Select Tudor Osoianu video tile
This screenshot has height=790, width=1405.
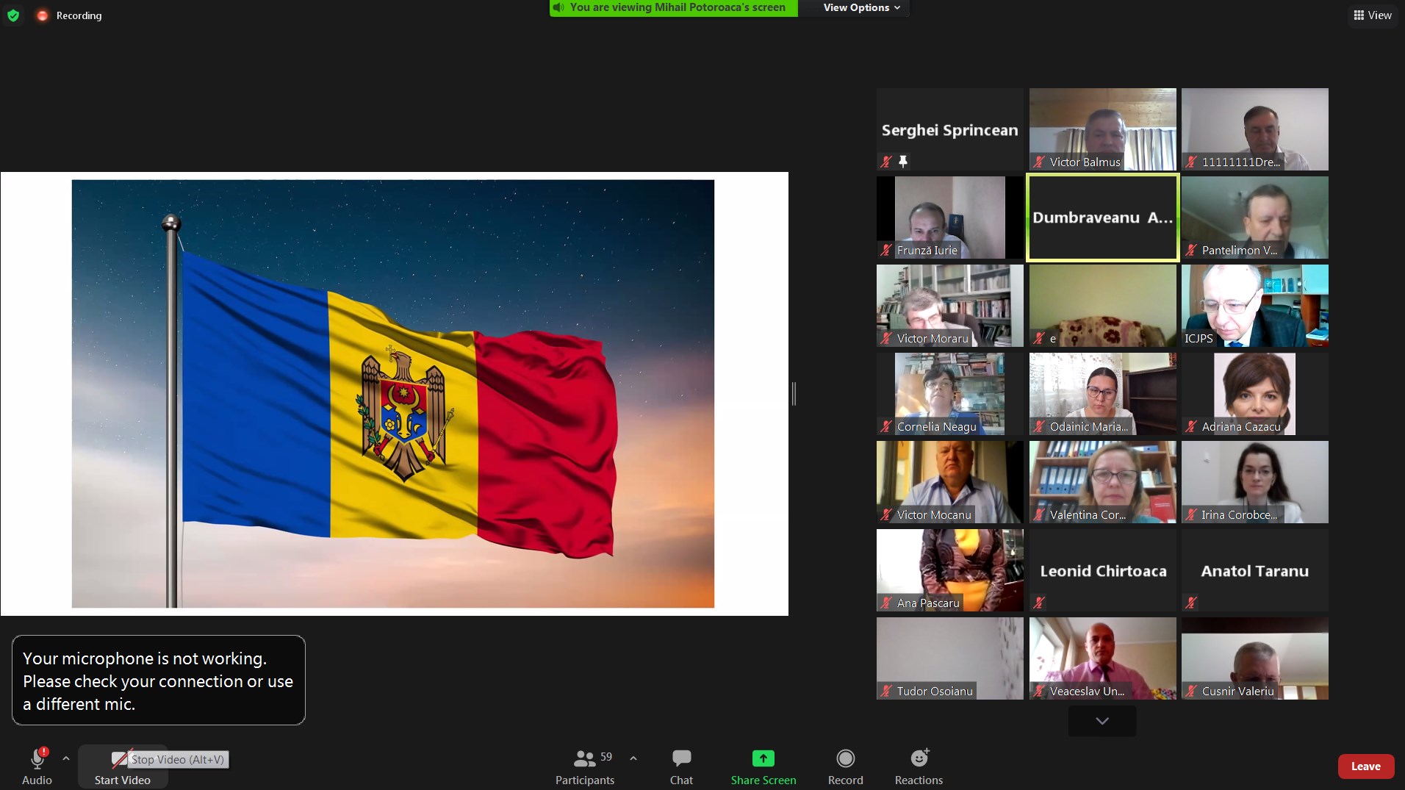tap(949, 658)
